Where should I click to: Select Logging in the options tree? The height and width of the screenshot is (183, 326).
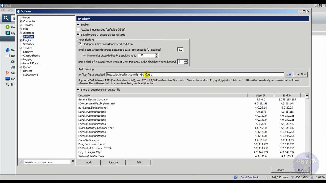(28, 59)
